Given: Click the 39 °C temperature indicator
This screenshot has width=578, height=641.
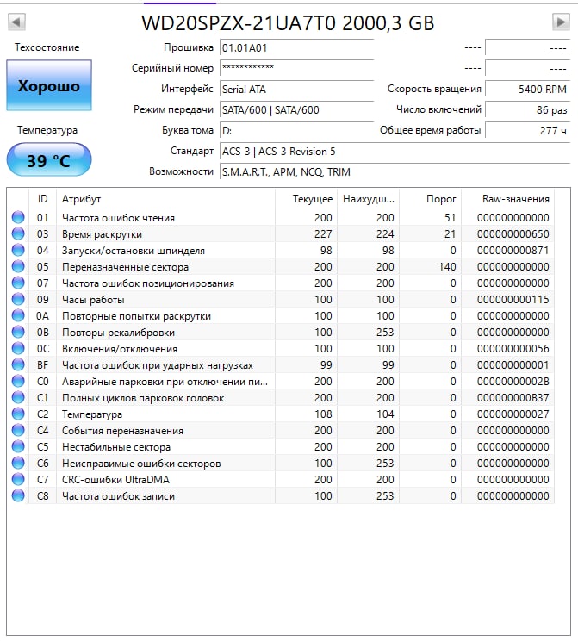Looking at the screenshot, I should 49,160.
